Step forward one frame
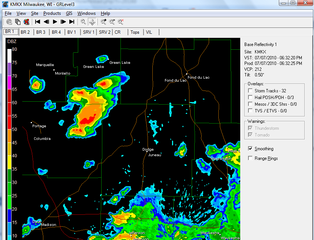This screenshot has height=240, width=314. 63,22
